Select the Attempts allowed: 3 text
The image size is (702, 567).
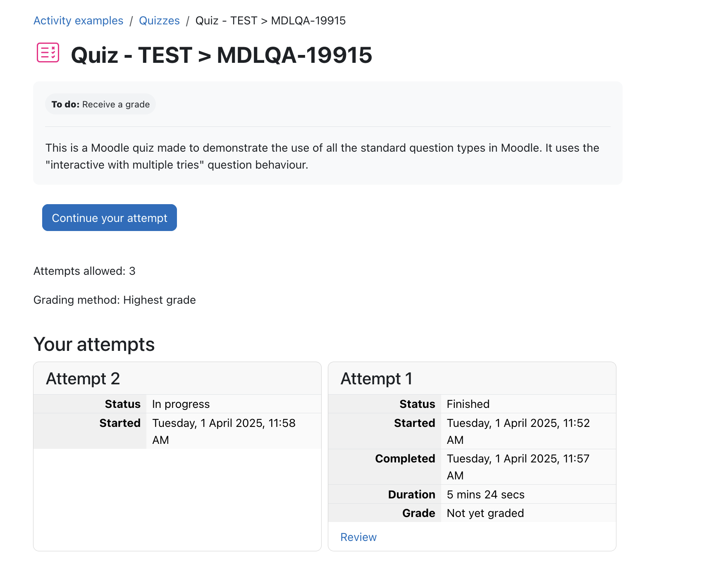pyautogui.click(x=84, y=271)
